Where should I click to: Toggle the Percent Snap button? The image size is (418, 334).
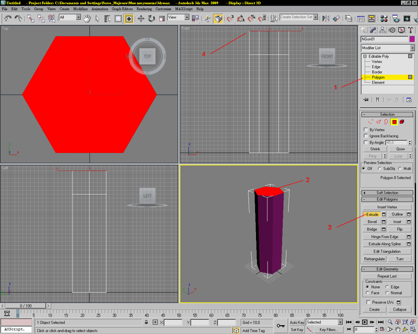click(x=251, y=18)
